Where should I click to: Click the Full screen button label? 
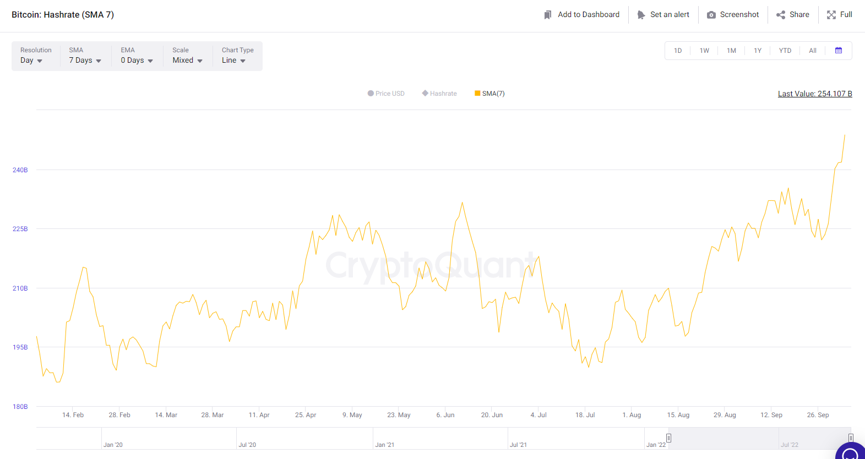tap(846, 15)
